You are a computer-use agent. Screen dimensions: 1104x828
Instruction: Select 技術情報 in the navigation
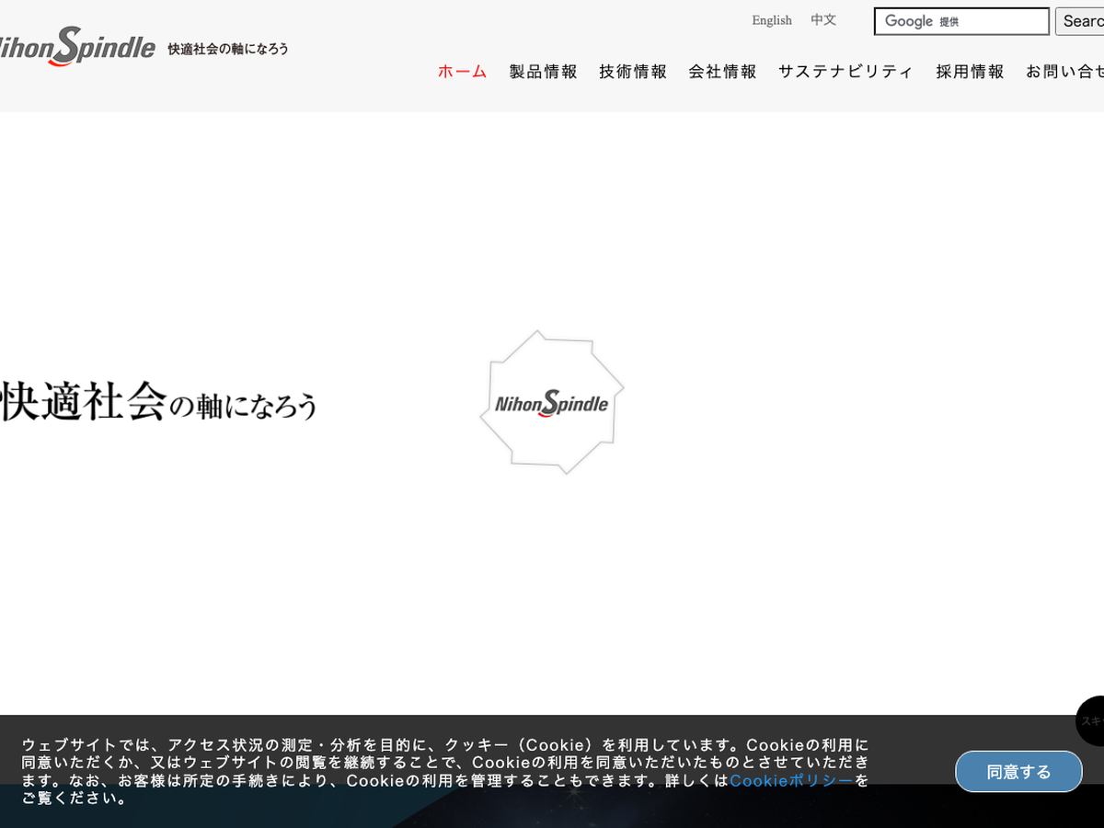(633, 72)
